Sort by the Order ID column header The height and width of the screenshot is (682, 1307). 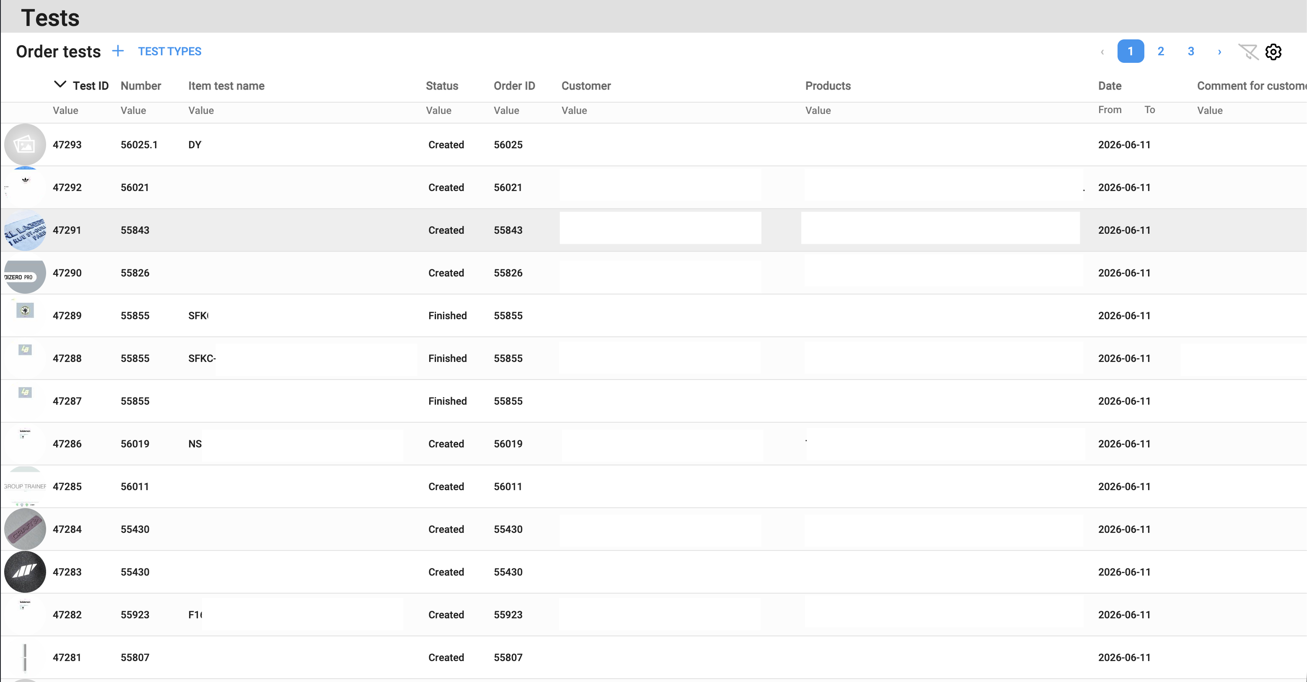(x=514, y=86)
